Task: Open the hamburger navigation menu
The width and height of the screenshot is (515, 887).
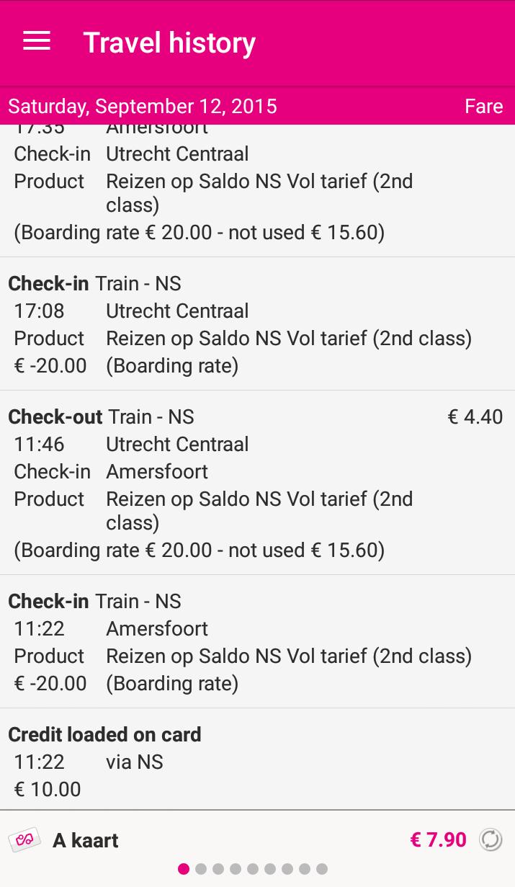Action: 37,42
